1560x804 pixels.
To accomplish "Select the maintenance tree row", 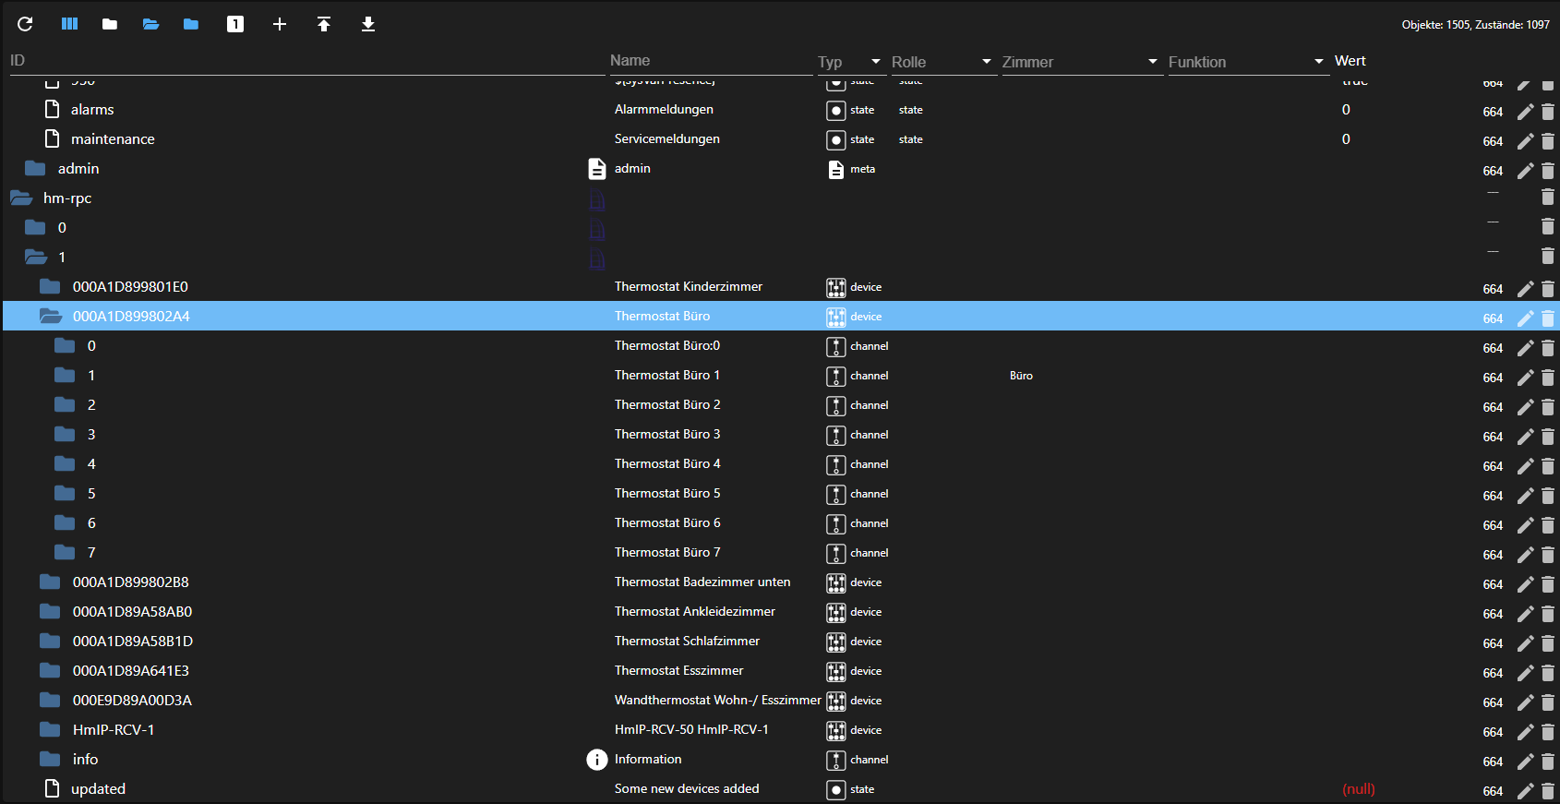I will coord(780,138).
